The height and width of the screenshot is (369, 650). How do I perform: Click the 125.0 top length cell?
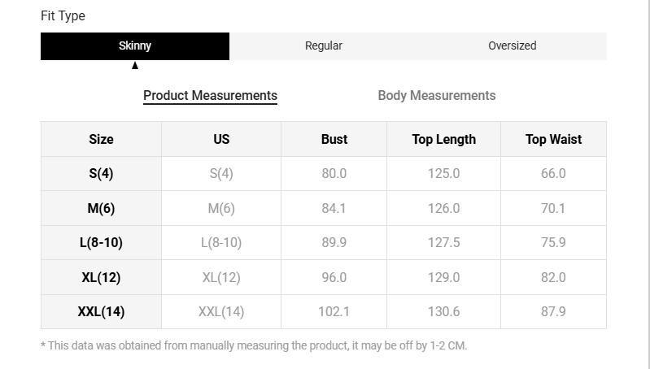click(443, 174)
